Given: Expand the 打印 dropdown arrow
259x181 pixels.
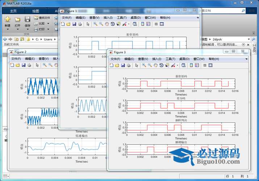Looking at the screenshot, I should click(x=48, y=29).
